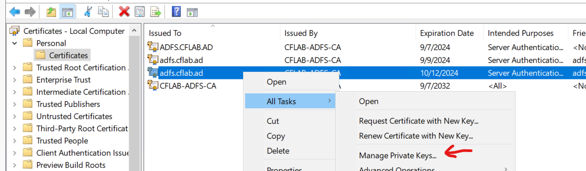586x171 pixels.
Task: Click the blue Help question mark icon
Action: pos(177,12)
